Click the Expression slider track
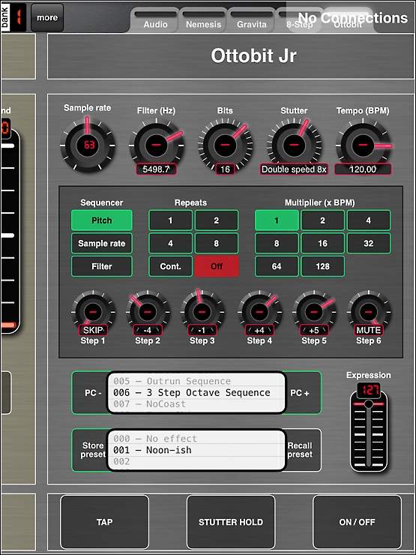The width and height of the screenshot is (416, 555). pyautogui.click(x=369, y=436)
